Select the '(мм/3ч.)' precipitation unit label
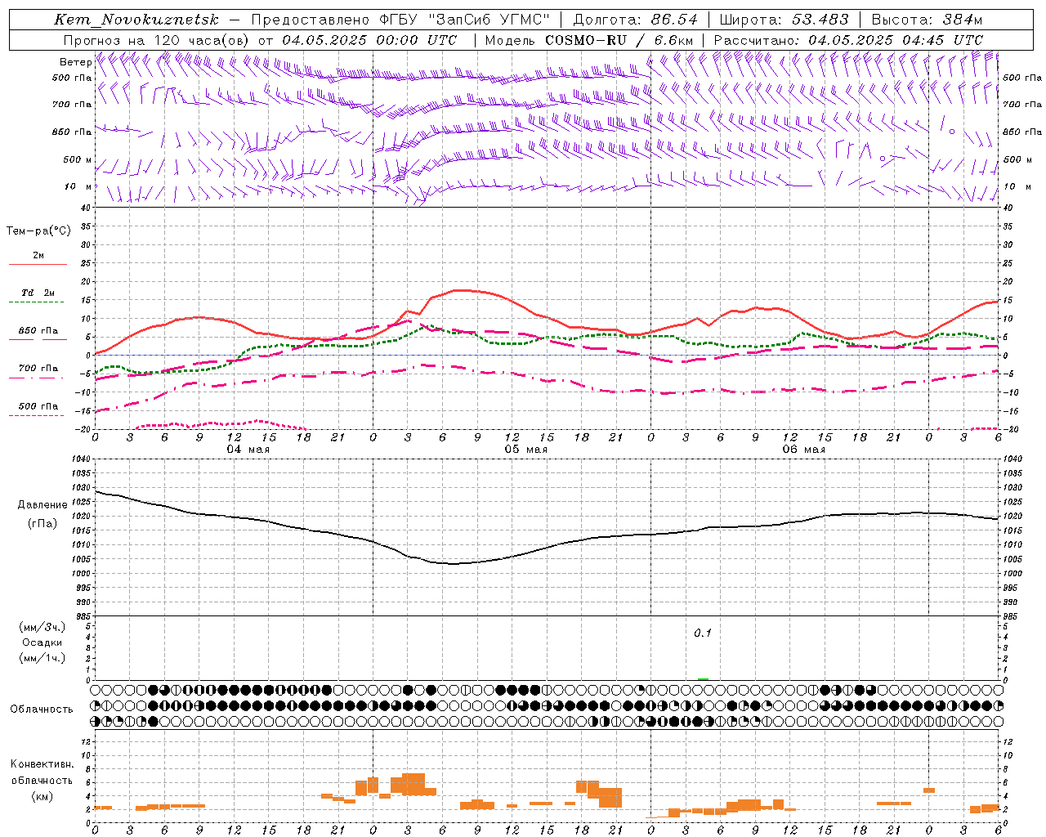Screen dimensions: 1046x837 42,627
